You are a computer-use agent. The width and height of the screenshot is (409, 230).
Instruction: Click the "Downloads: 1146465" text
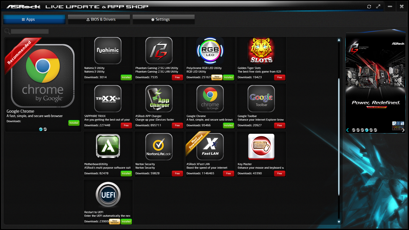200,174
